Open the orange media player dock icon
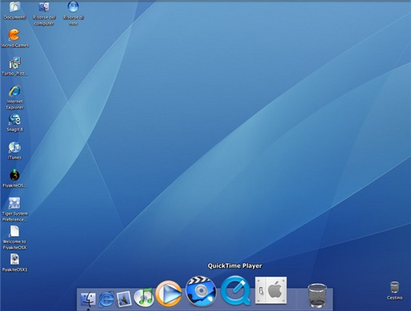 [x=169, y=294]
